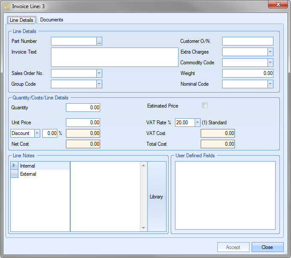Select the Internal row arrow indicator

click(14, 166)
